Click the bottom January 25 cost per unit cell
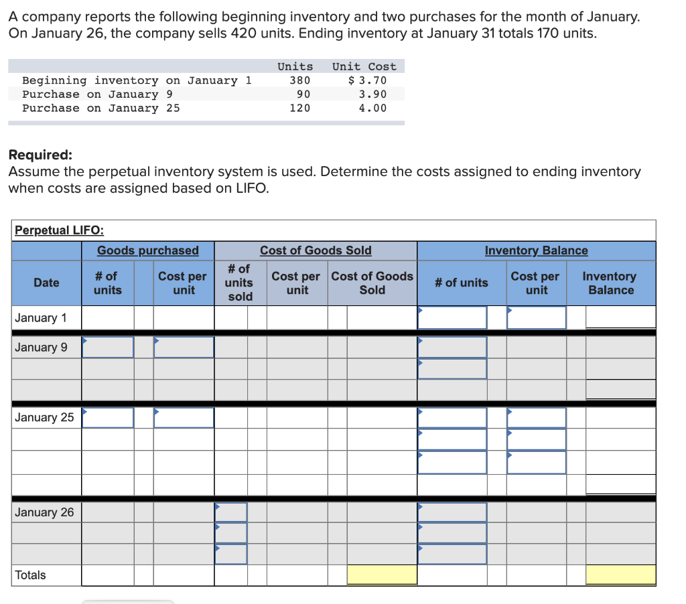This screenshot has width=686, height=604. [536, 461]
